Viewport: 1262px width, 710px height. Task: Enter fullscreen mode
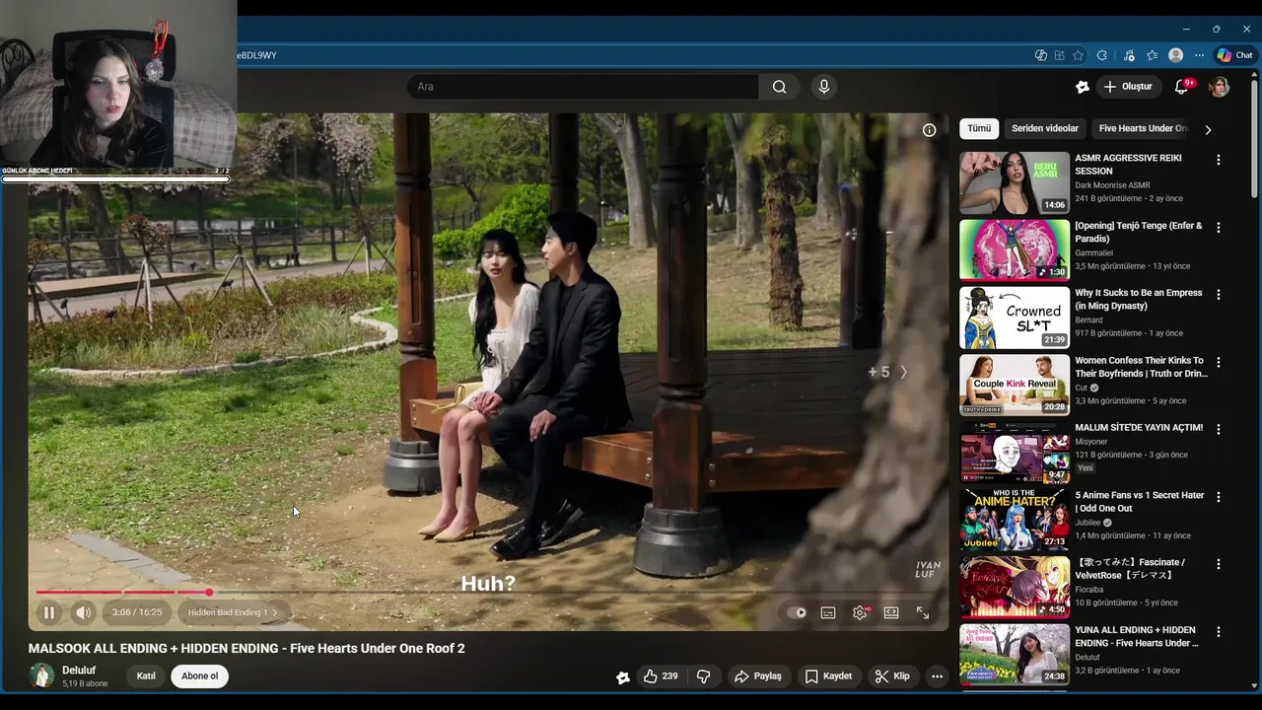pos(923,612)
